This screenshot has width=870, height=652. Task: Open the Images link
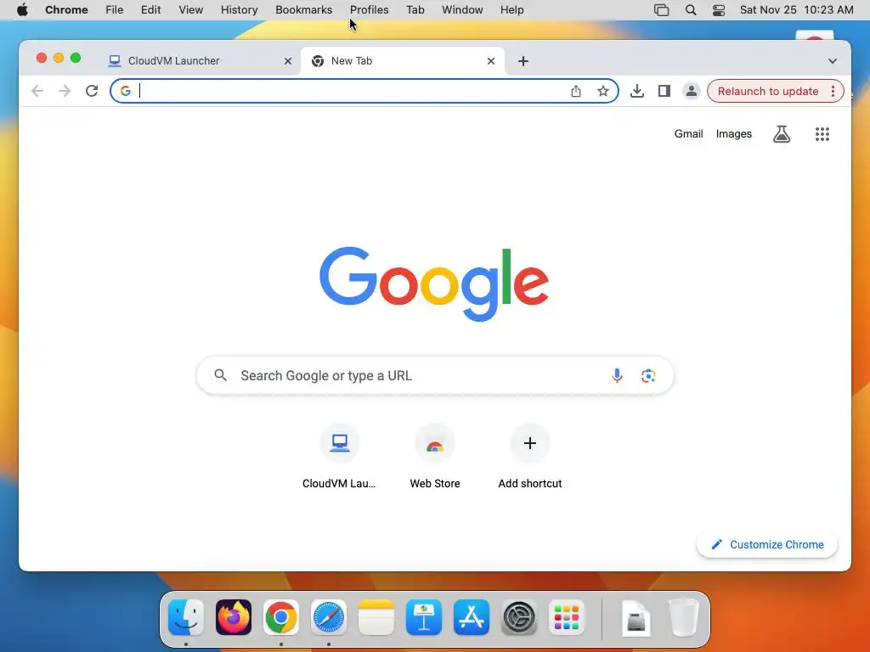tap(733, 133)
